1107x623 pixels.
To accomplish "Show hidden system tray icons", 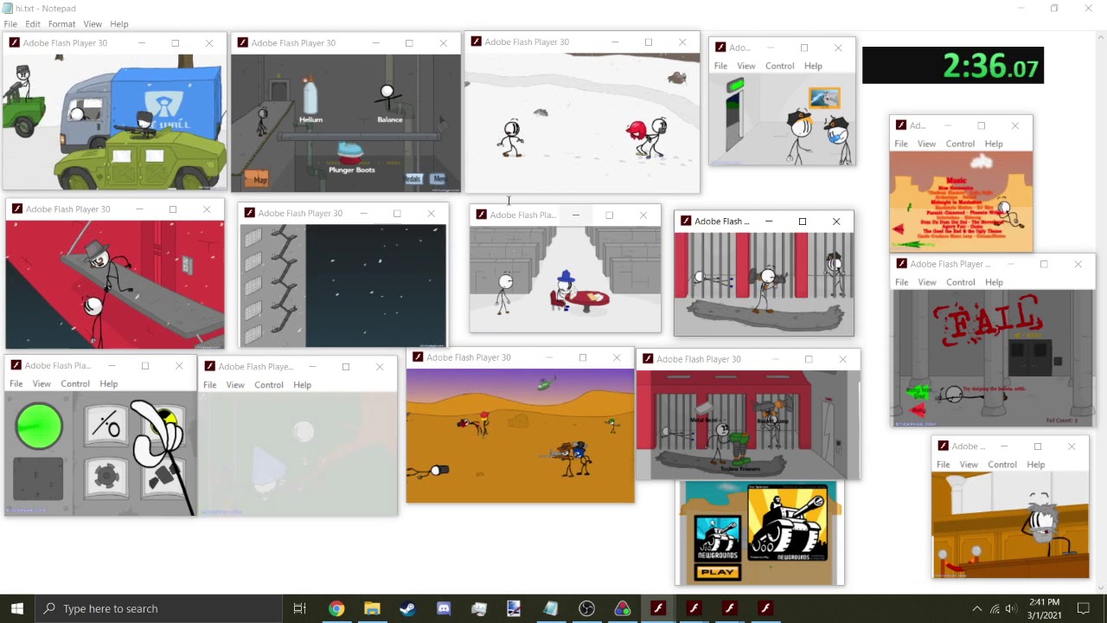I will pyautogui.click(x=977, y=608).
